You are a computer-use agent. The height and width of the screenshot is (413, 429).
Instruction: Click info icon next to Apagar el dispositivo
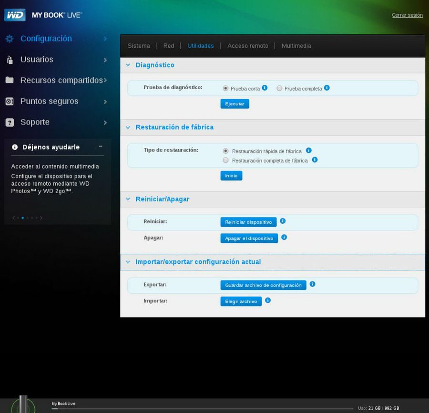(x=284, y=237)
